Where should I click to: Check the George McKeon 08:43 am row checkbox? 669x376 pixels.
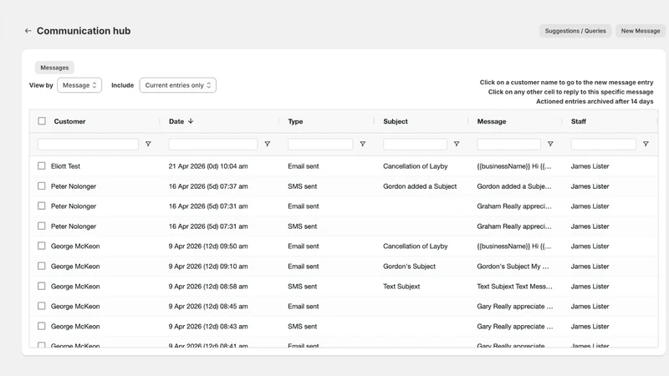(41, 326)
